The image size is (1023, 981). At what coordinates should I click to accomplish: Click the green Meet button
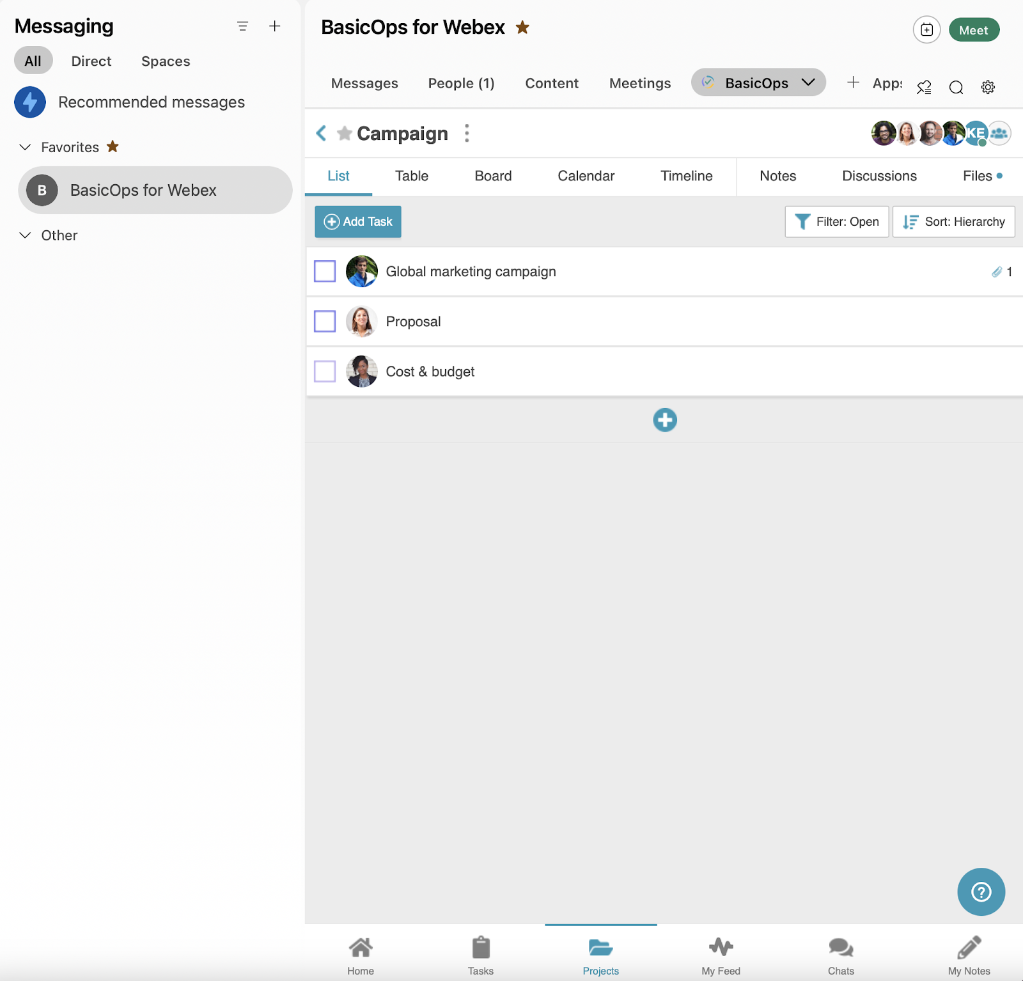974,29
